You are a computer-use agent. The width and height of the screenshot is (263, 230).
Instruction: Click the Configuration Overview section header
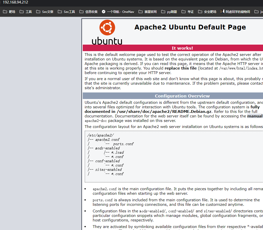(x=182, y=96)
